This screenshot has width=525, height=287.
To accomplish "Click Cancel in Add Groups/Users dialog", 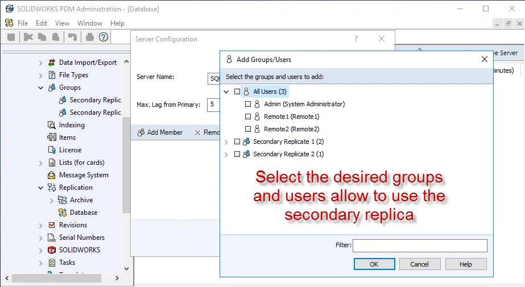I will click(x=420, y=264).
